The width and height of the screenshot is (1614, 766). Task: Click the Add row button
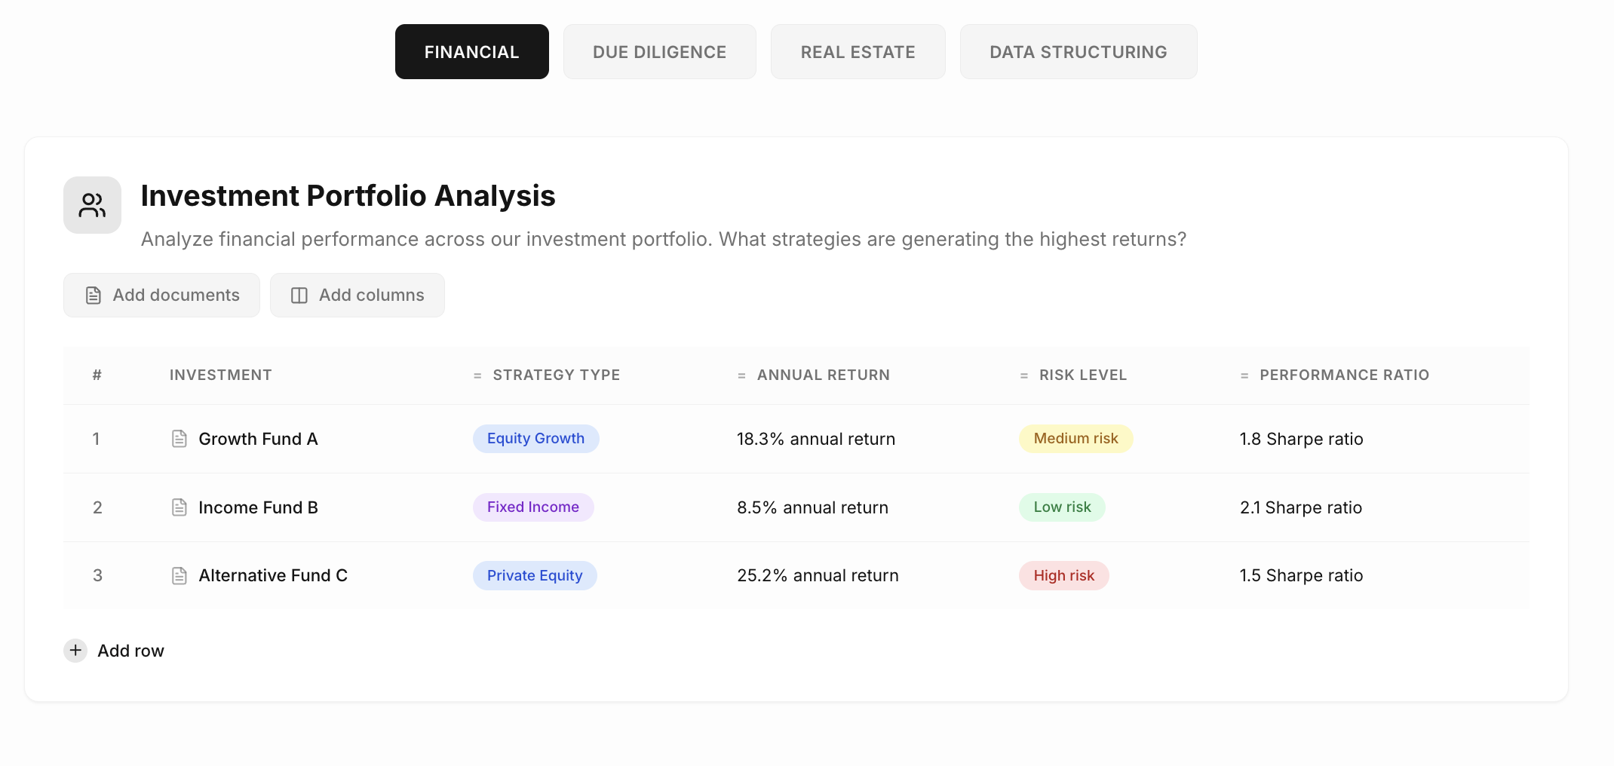[x=130, y=650]
